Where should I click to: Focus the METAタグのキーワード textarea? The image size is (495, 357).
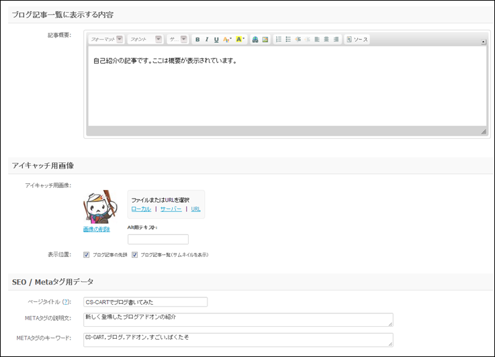[238, 340]
